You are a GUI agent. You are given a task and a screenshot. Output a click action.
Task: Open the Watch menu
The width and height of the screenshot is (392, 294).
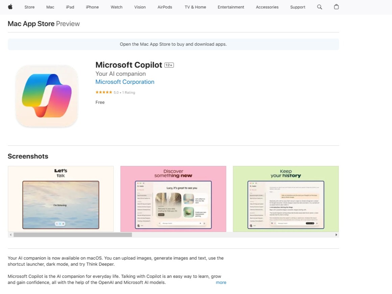click(x=117, y=7)
